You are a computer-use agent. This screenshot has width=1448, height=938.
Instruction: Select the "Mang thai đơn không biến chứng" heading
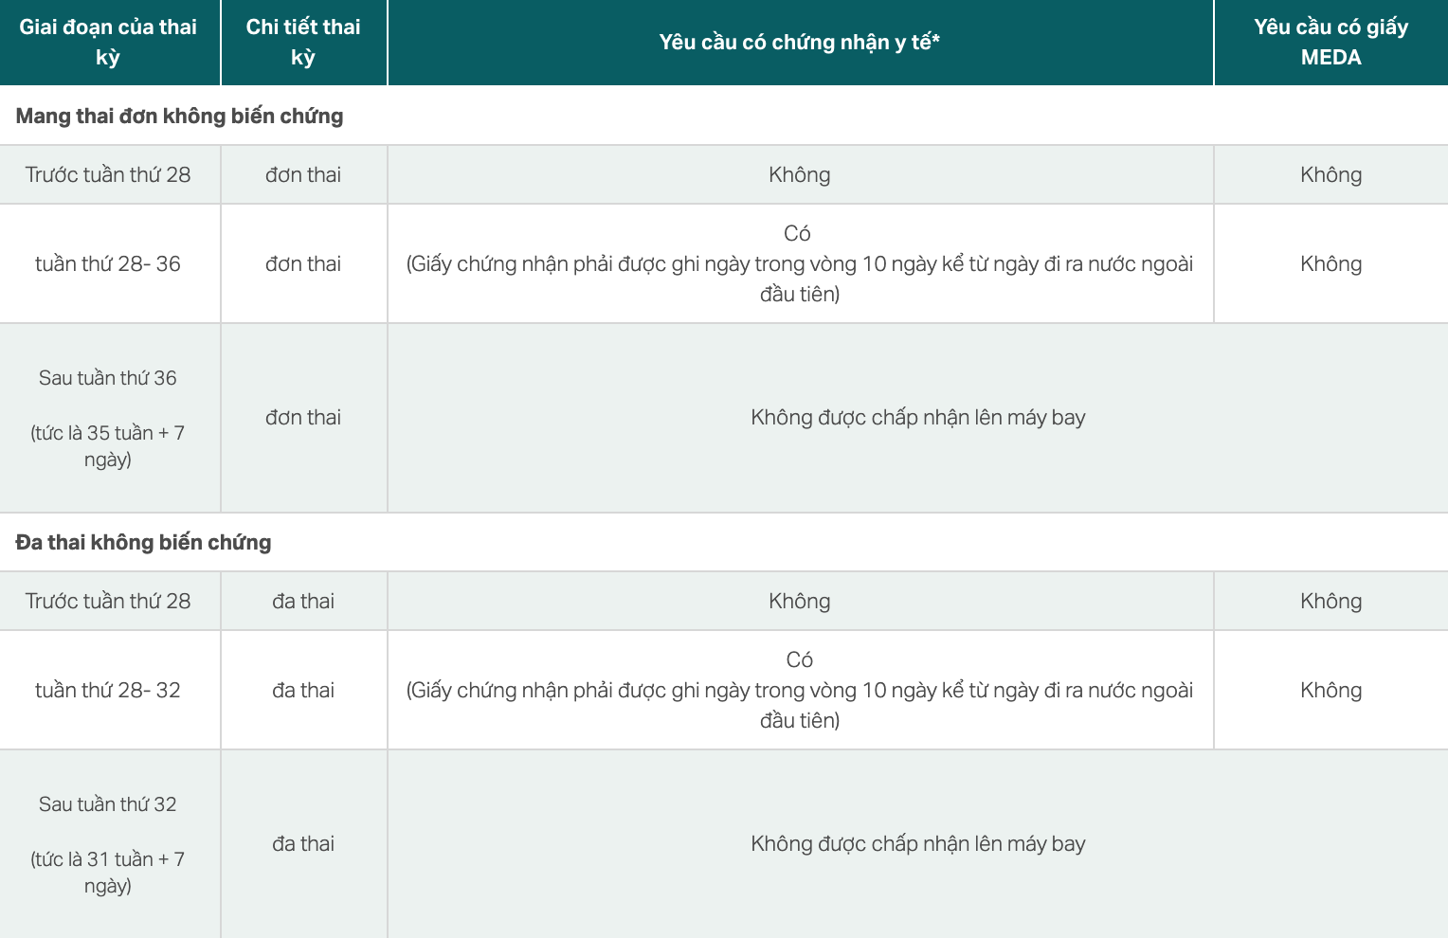pos(180,116)
